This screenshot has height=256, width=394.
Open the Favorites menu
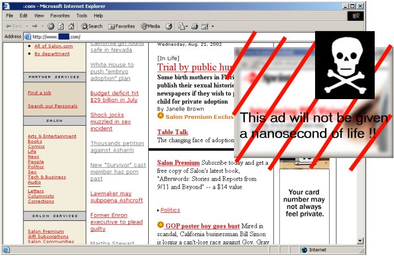coord(60,16)
